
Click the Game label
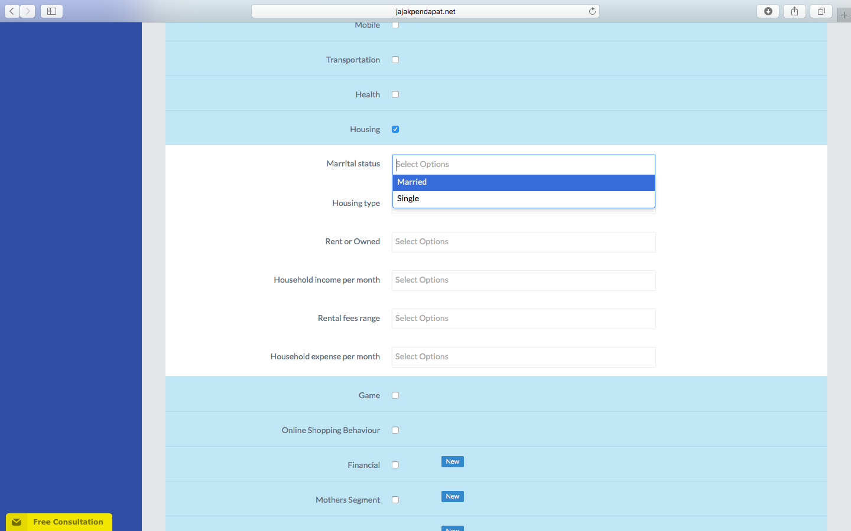pyautogui.click(x=369, y=395)
